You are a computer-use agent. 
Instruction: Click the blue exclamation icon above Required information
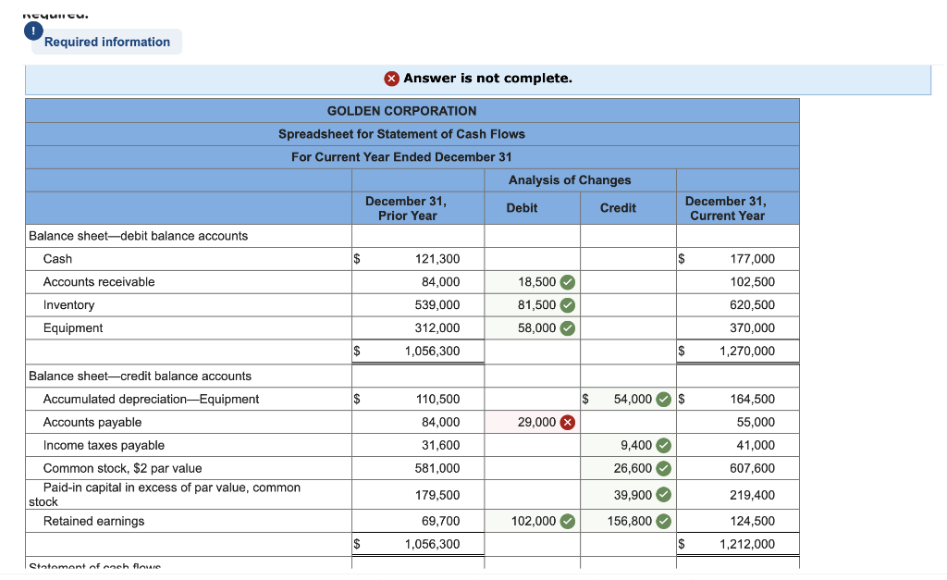pos(33,31)
